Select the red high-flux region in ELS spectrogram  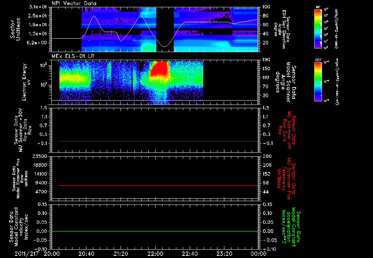click(159, 68)
